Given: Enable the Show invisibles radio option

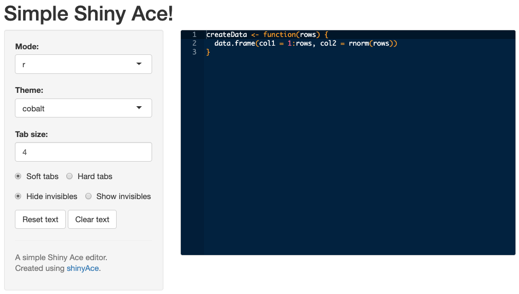Looking at the screenshot, I should [88, 196].
